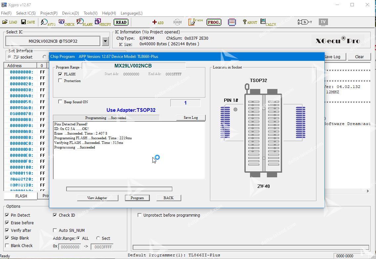
Task: Click the ADD toolbar icon
Action: (x=158, y=22)
